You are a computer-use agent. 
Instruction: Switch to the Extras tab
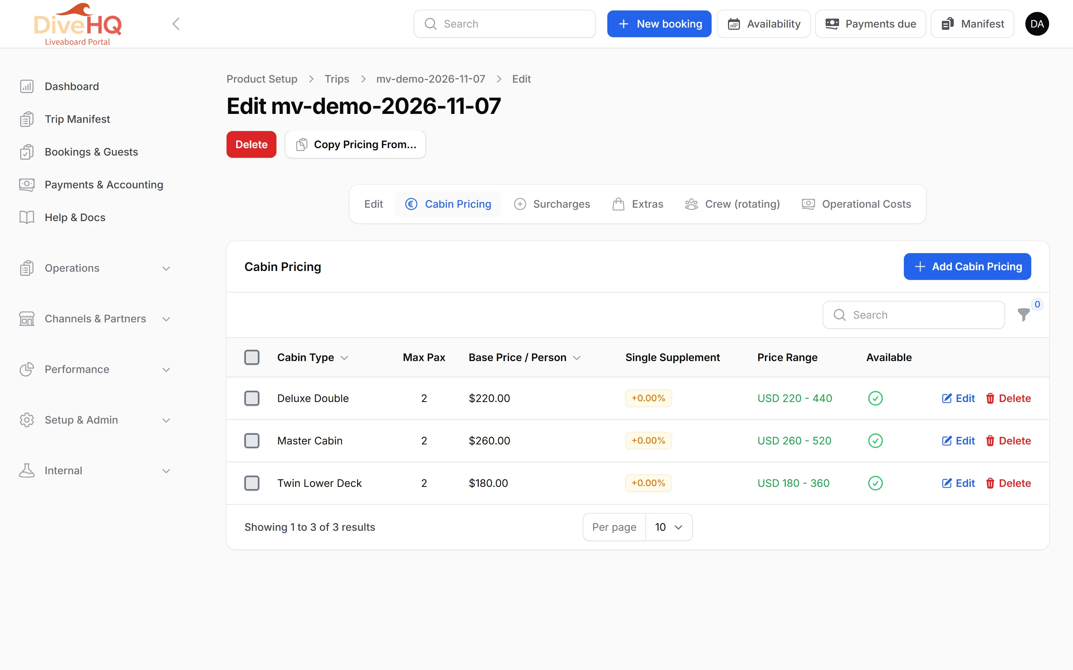pos(638,204)
